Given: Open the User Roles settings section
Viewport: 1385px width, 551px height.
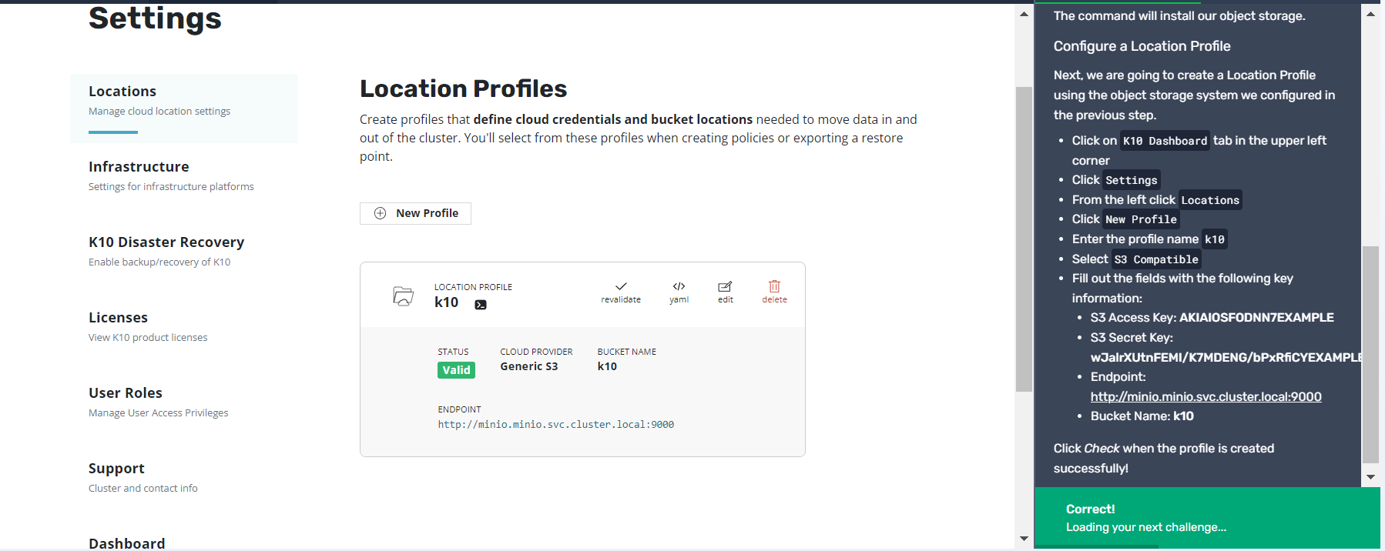Looking at the screenshot, I should (x=158, y=402).
